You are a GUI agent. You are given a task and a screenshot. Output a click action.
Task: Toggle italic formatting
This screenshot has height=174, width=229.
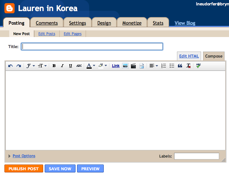(x=62, y=66)
